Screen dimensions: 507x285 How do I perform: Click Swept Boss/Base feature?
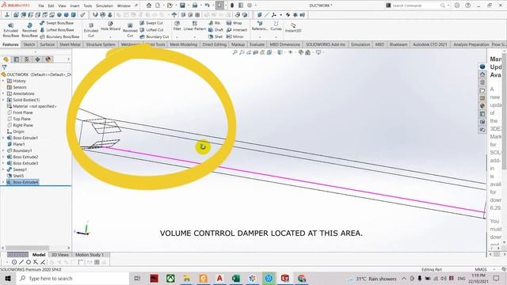point(56,23)
